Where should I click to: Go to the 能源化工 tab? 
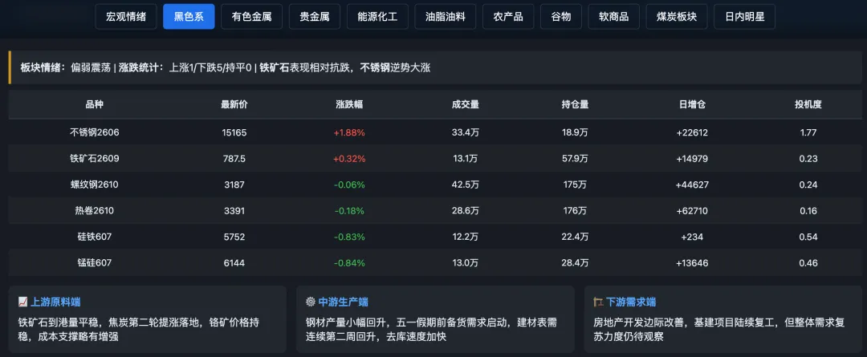[377, 17]
